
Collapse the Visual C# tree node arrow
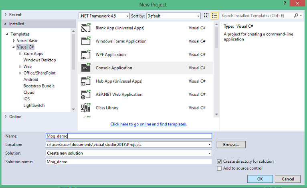tap(13, 47)
